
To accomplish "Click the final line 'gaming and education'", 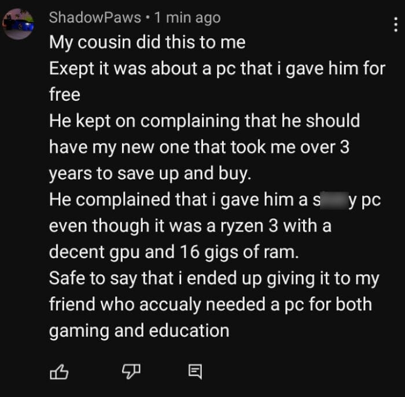I will tap(139, 330).
